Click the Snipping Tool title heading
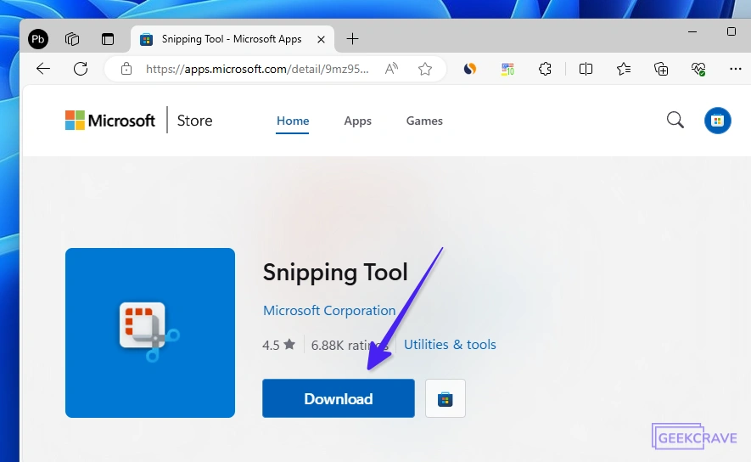Screen dimensions: 751x462 click(335, 273)
